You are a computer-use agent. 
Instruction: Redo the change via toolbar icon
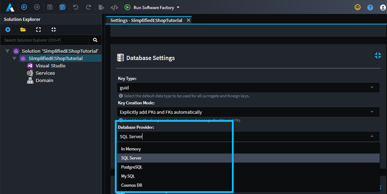click(x=88, y=7)
